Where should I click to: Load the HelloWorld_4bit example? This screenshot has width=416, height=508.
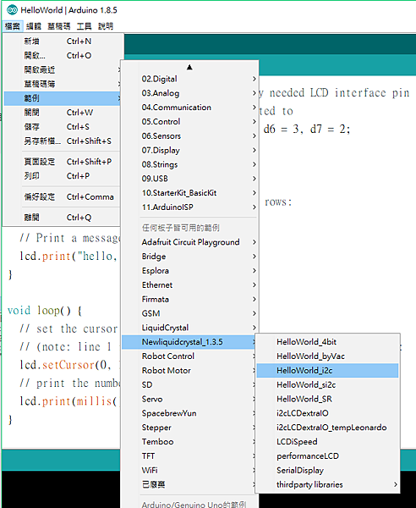coord(327,342)
